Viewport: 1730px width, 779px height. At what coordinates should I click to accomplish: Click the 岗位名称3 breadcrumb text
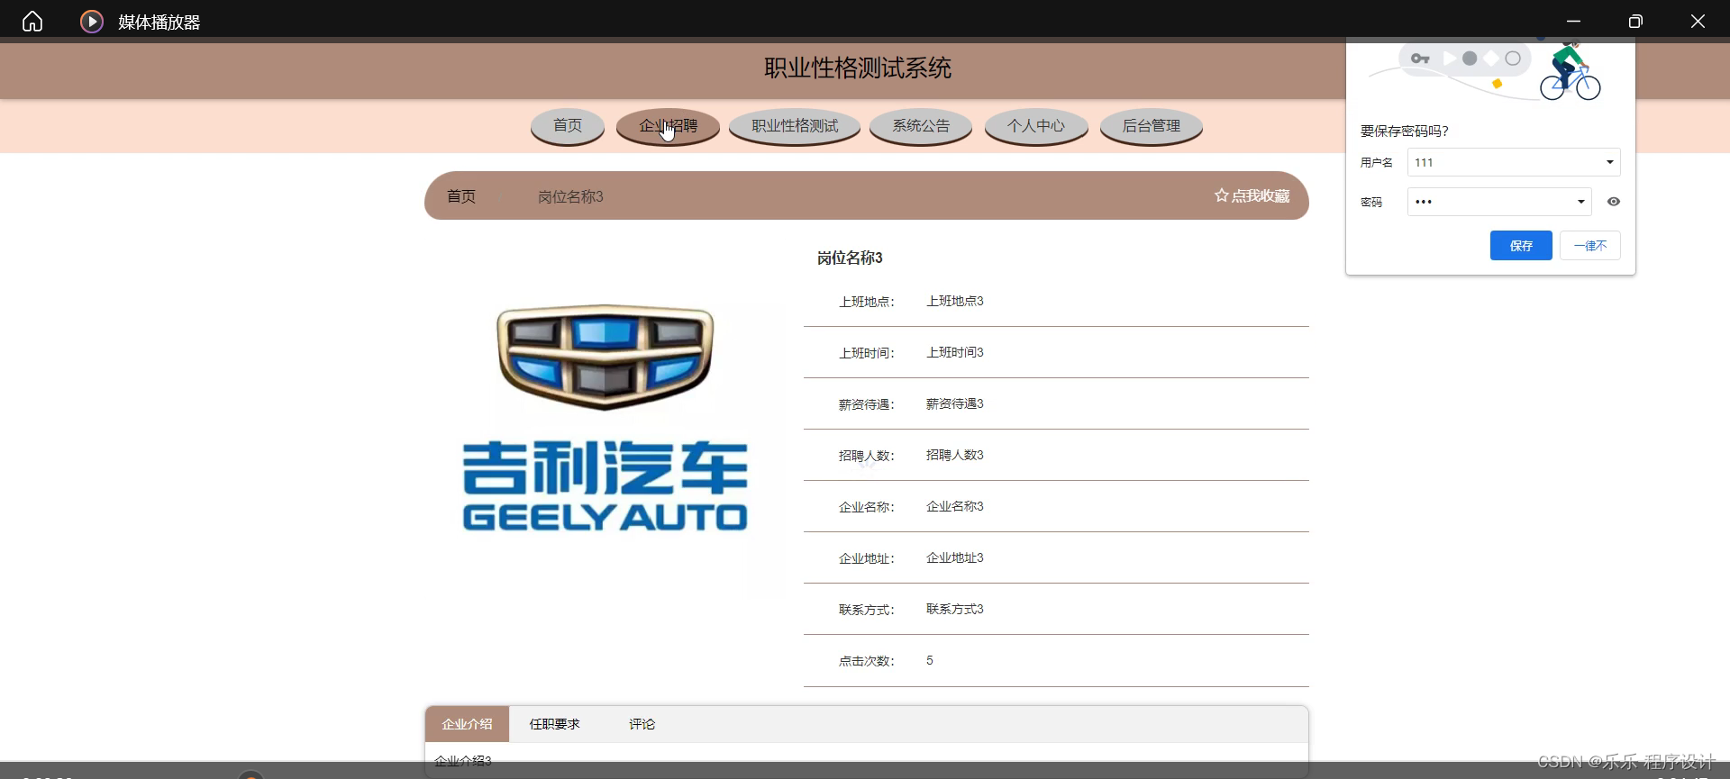pyautogui.click(x=570, y=196)
